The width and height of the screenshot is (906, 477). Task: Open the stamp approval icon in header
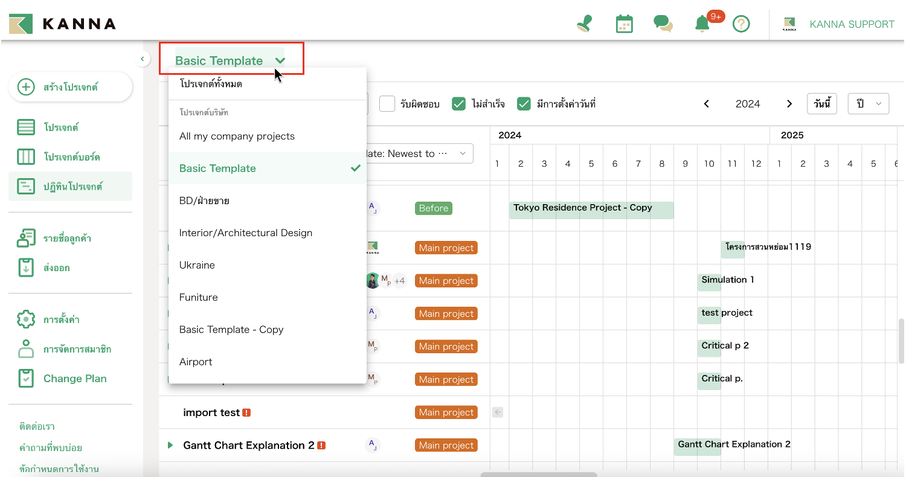[584, 24]
